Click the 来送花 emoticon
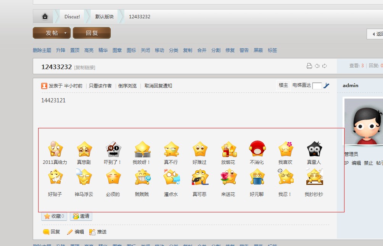The width and height of the screenshot is (383, 246). [x=229, y=177]
